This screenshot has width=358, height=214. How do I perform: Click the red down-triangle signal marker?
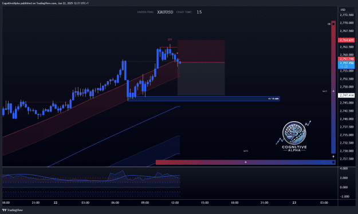click(177, 53)
